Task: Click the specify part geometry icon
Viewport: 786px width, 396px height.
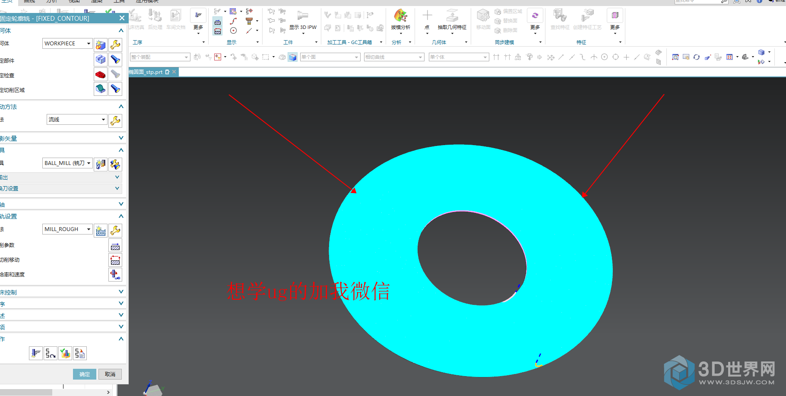Action: [101, 60]
